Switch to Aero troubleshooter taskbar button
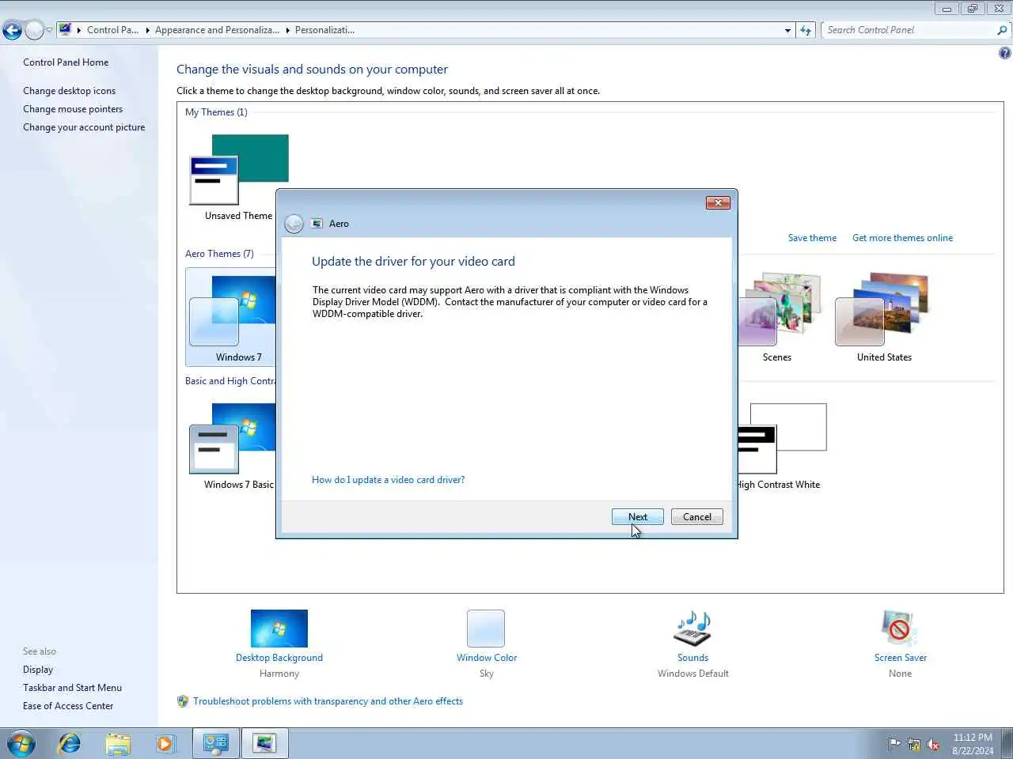Image resolution: width=1013 pixels, height=759 pixels. (x=264, y=743)
